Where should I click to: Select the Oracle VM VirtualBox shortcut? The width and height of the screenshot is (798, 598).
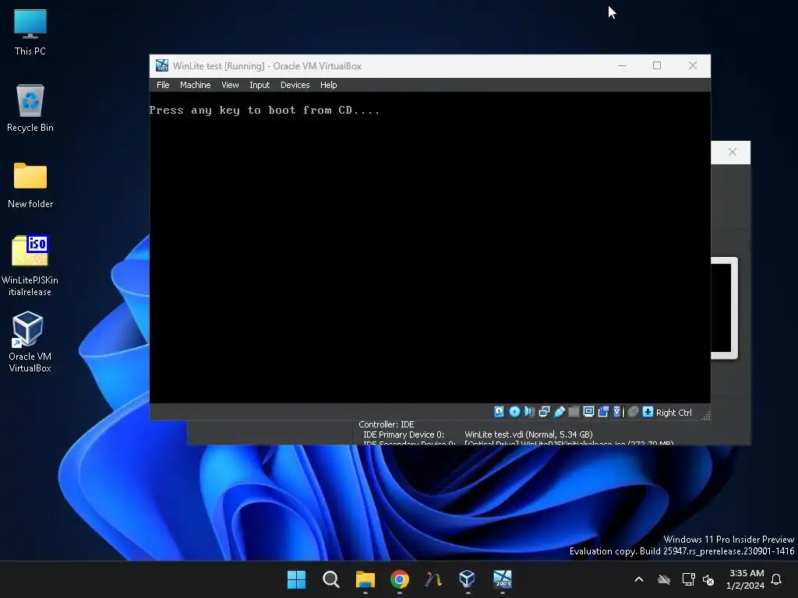pos(30,342)
